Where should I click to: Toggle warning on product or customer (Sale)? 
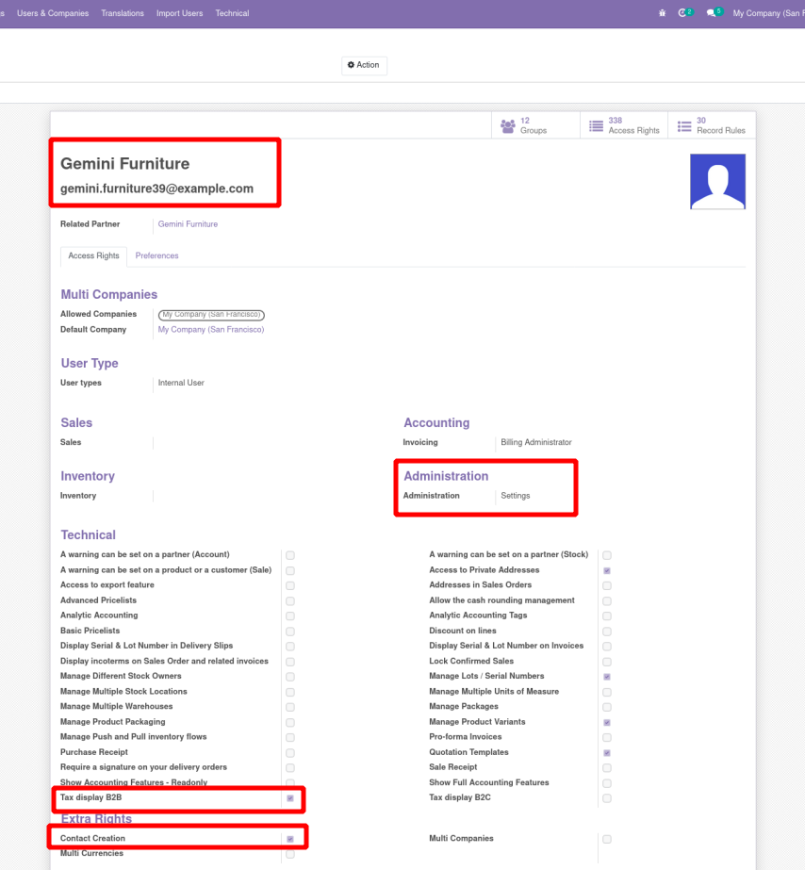coord(290,570)
